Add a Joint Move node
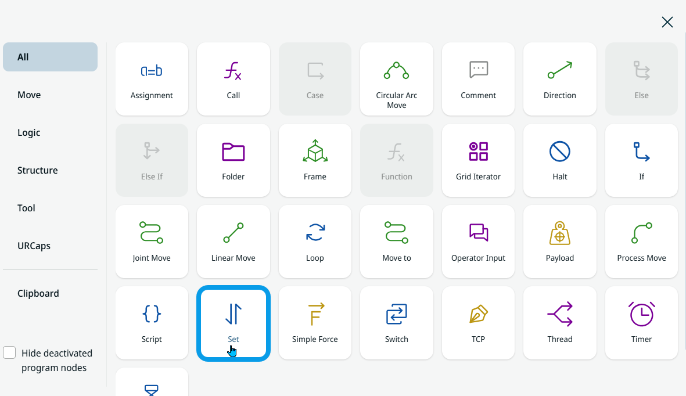Screen dimensions: 686x396 pyautogui.click(x=152, y=242)
